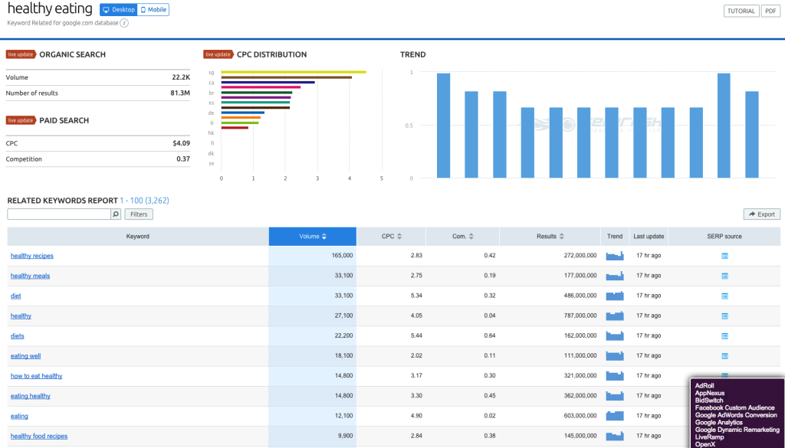
Task: Click the keyword filter search field
Action: (x=59, y=214)
